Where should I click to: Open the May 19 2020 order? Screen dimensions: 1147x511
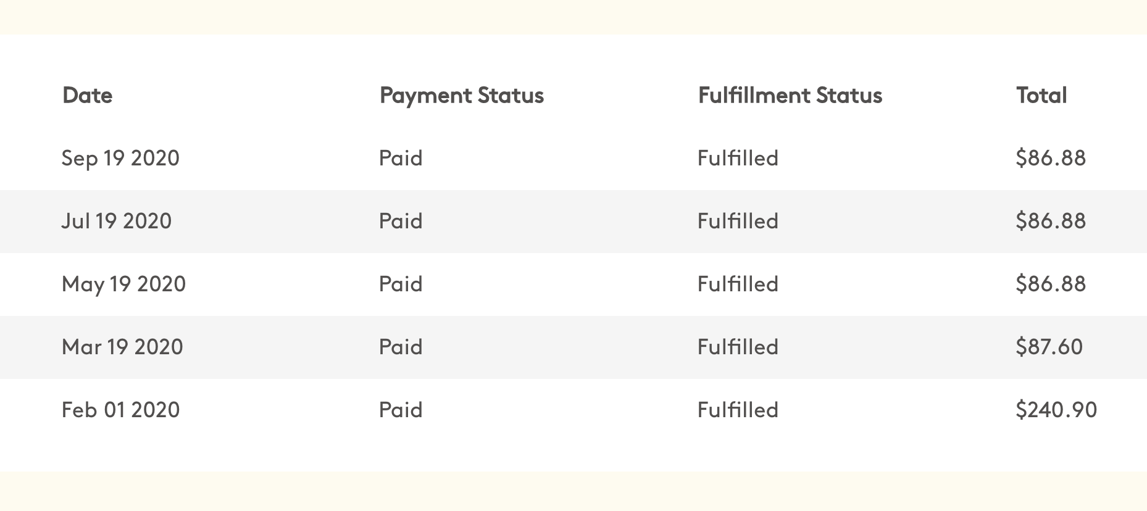[x=123, y=285]
